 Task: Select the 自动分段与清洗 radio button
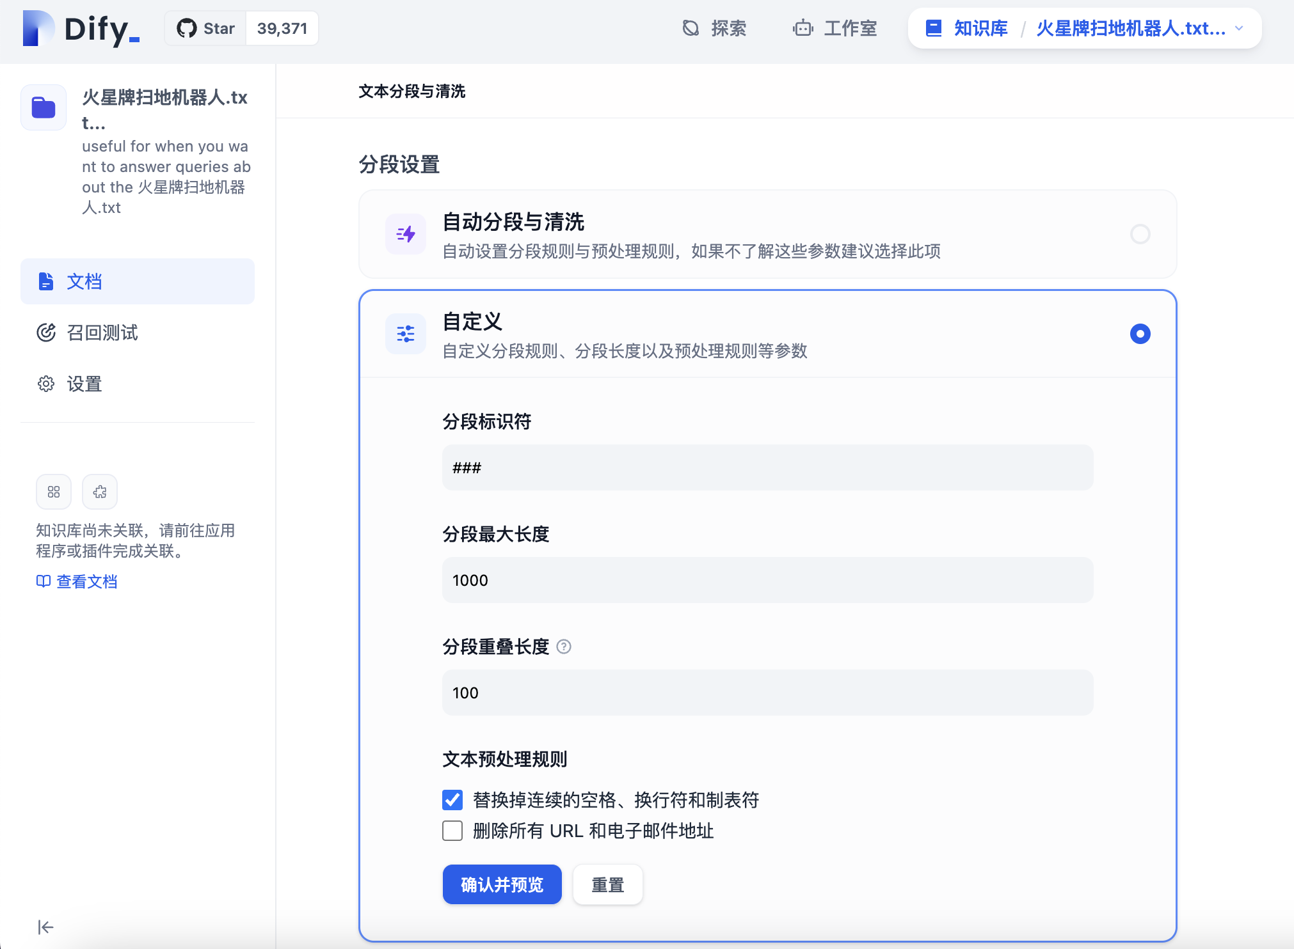click(1140, 234)
